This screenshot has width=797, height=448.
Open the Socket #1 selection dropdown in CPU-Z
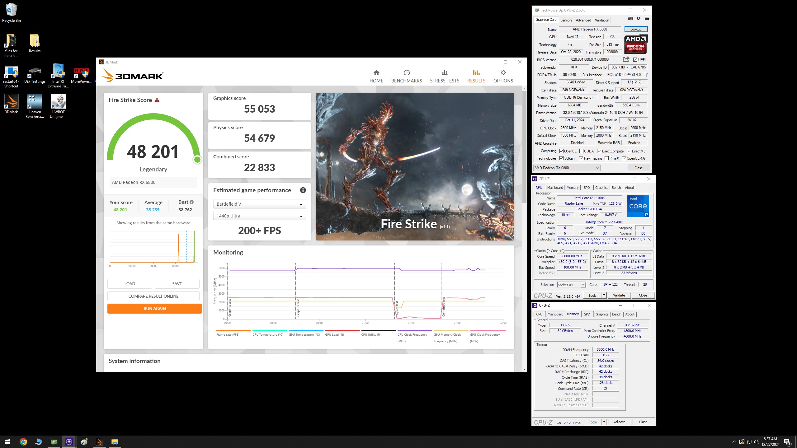pos(571,285)
